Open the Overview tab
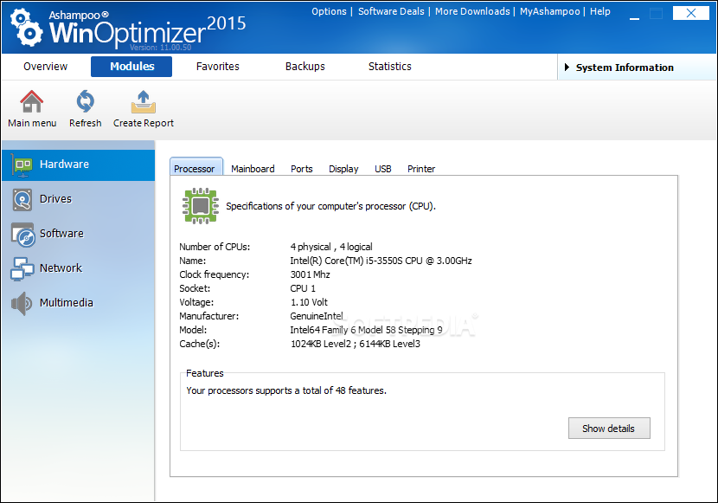This screenshot has width=718, height=503. click(x=45, y=67)
